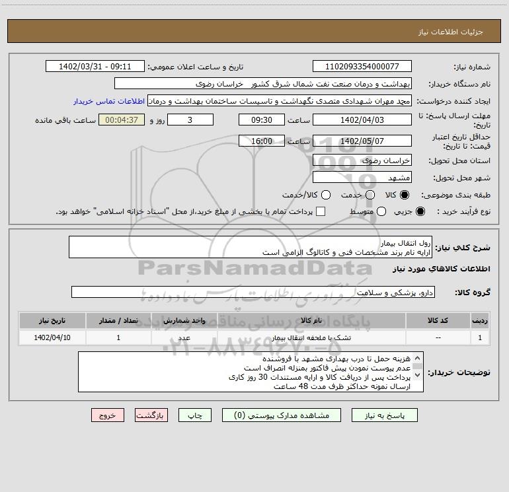
Task: Click the unit cell عدد
Action: point(184,337)
